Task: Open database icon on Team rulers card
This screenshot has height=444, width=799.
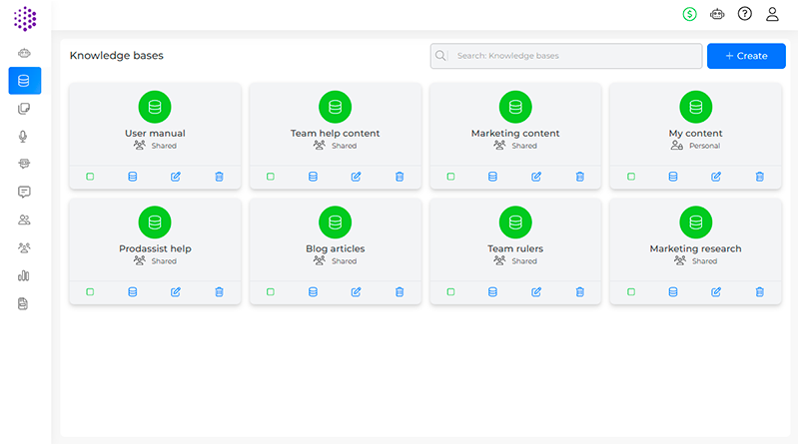Action: pyautogui.click(x=492, y=292)
